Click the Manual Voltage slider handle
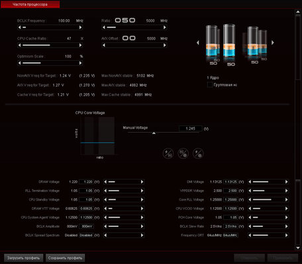This screenshot has height=264, width=302. (154, 133)
